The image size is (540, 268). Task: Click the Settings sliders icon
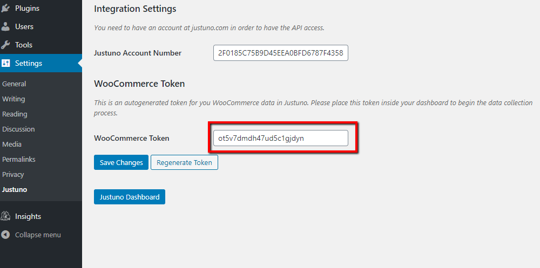coord(5,63)
